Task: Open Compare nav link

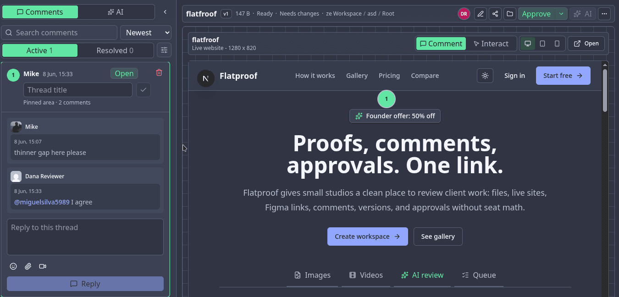Action: pos(425,76)
